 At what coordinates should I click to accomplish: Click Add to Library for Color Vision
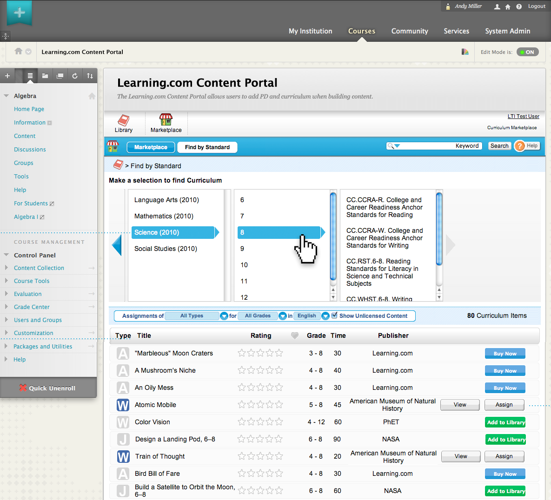(x=506, y=422)
